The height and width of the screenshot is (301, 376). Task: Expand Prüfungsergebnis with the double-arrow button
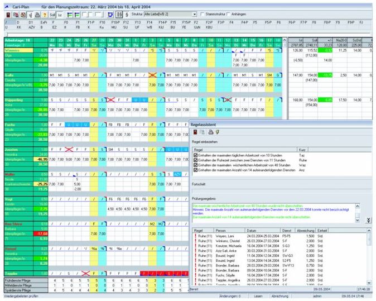pos(369,221)
